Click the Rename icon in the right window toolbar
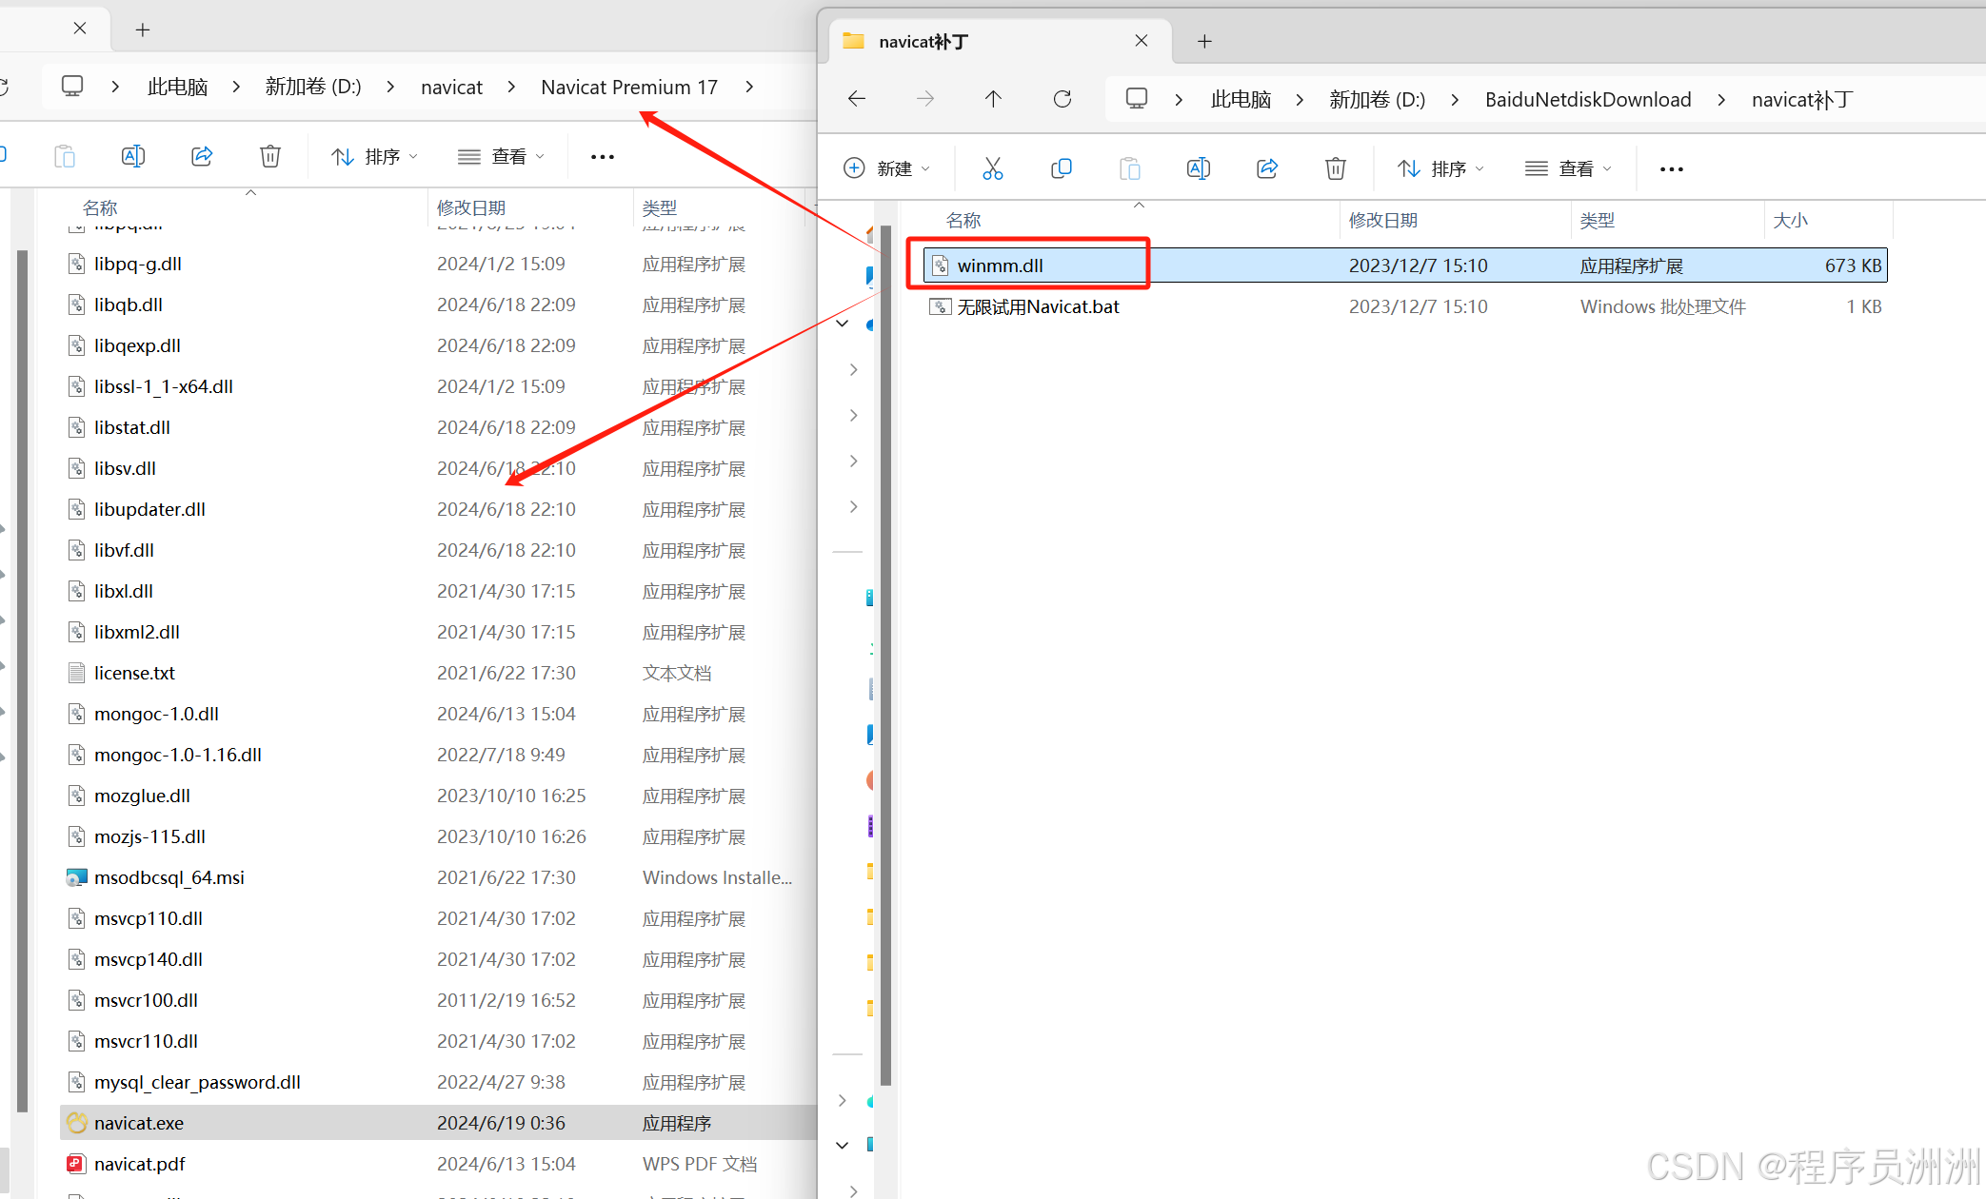The width and height of the screenshot is (1986, 1199). (x=1198, y=168)
